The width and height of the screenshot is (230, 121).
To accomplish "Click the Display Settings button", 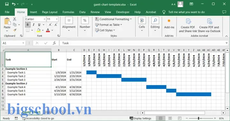I will 140,118.
